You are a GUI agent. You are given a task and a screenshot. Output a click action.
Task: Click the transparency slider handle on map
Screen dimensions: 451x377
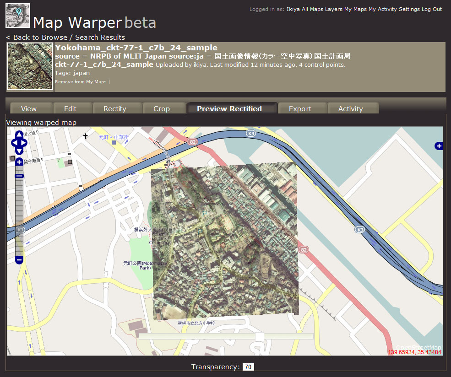point(259,336)
